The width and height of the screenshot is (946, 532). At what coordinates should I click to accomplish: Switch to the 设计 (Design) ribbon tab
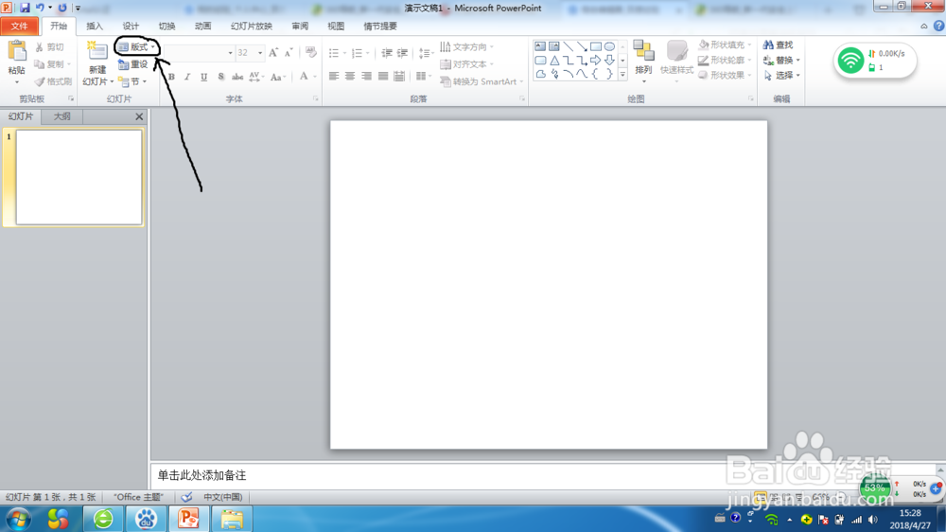(x=131, y=26)
